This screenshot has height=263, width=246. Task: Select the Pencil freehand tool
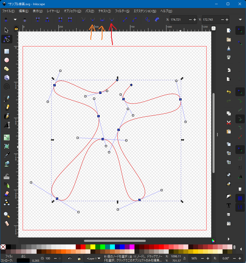6,107
